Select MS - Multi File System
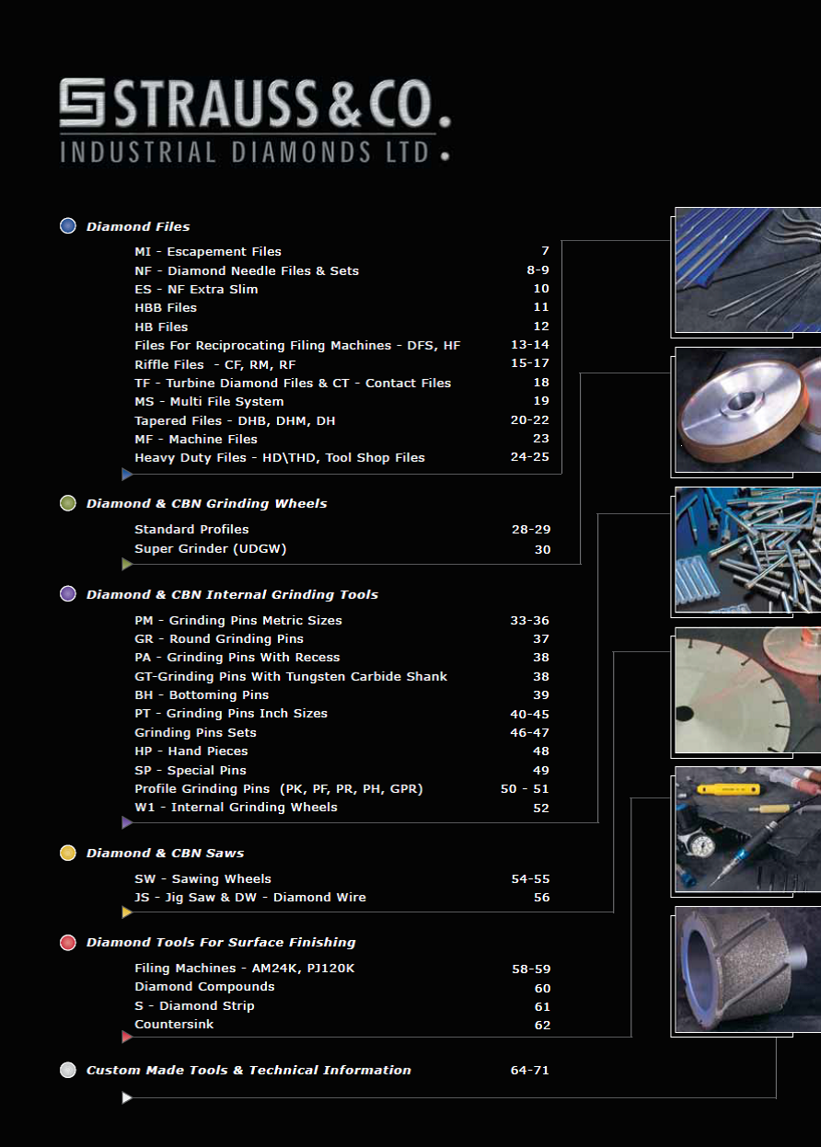 tap(209, 401)
